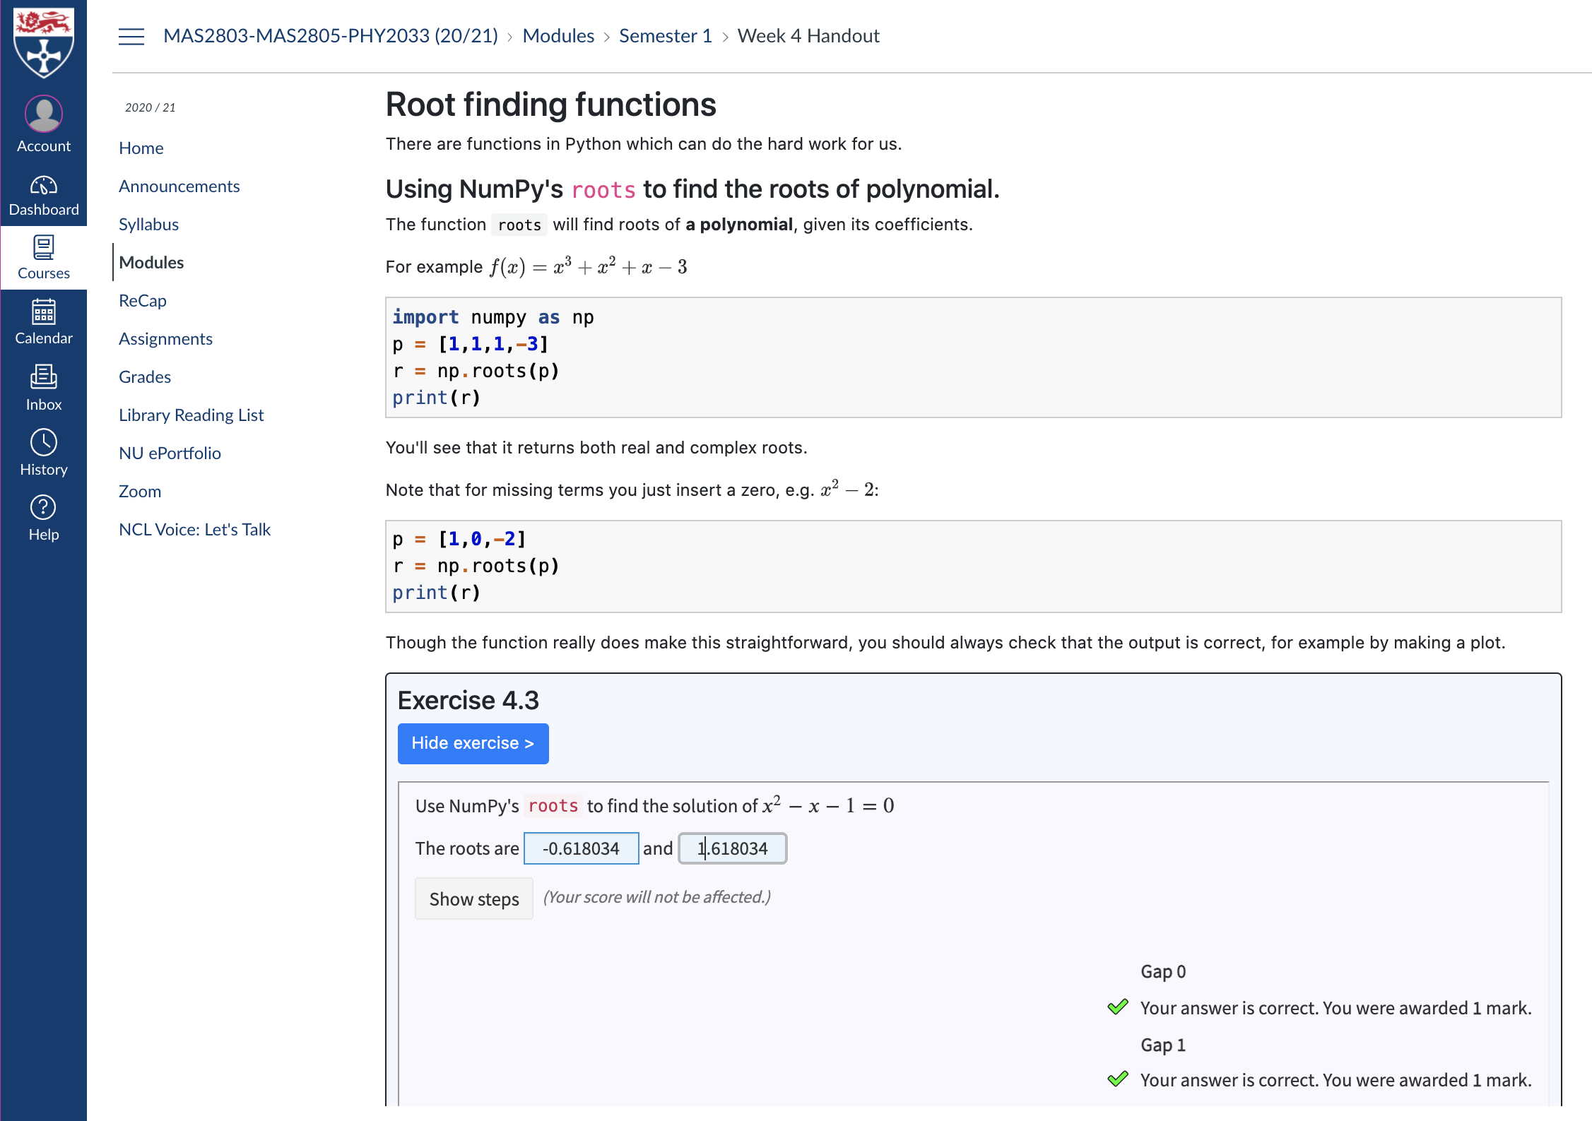Click the university crest logo
The width and height of the screenshot is (1592, 1121).
(x=44, y=41)
